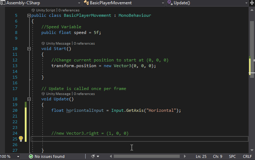Click the '0 references' CodeLens above Start()
The width and height of the screenshot is (255, 160).
click(x=84, y=44)
